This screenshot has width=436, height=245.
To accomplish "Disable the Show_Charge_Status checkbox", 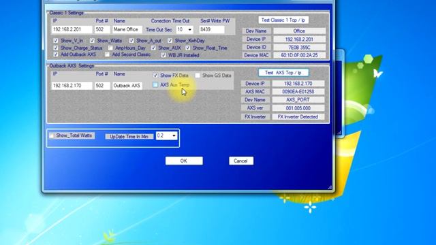I will (56, 48).
